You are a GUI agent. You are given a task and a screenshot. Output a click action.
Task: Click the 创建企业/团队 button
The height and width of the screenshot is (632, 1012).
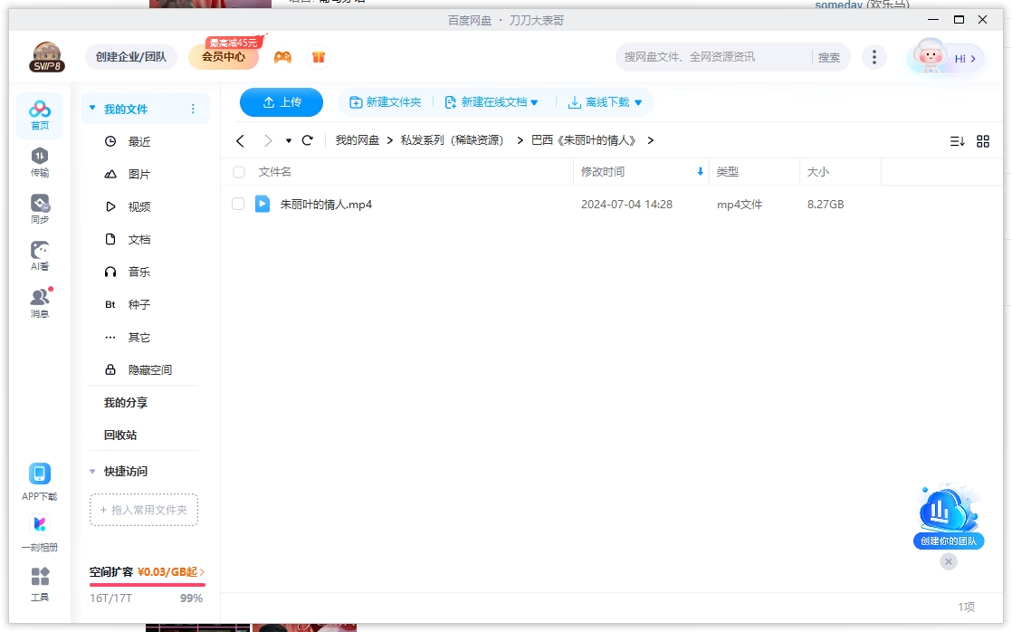point(131,57)
